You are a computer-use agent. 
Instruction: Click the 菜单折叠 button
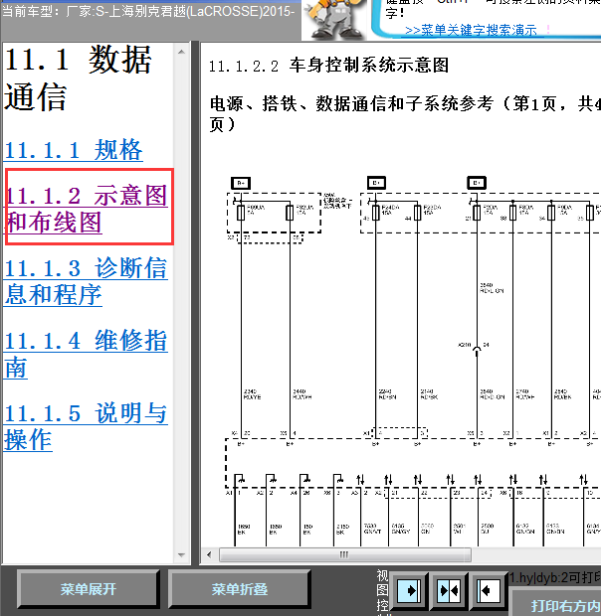pyautogui.click(x=240, y=589)
